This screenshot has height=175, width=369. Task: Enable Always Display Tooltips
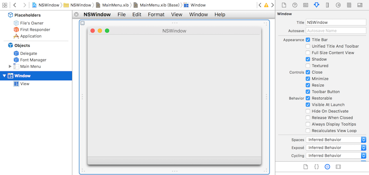click(x=308, y=124)
